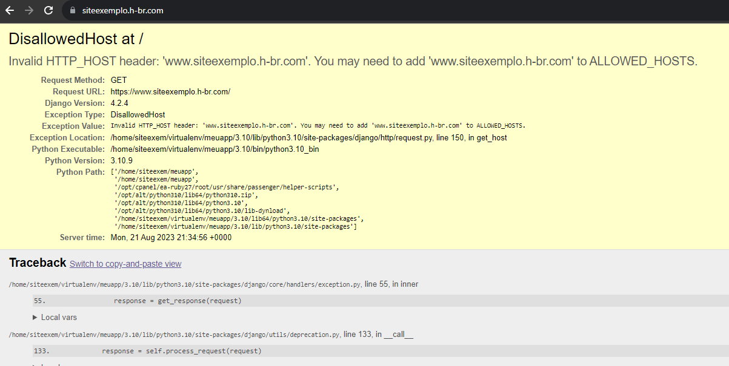
Task: Click the deprecation.py traceback file path
Action: (175, 335)
